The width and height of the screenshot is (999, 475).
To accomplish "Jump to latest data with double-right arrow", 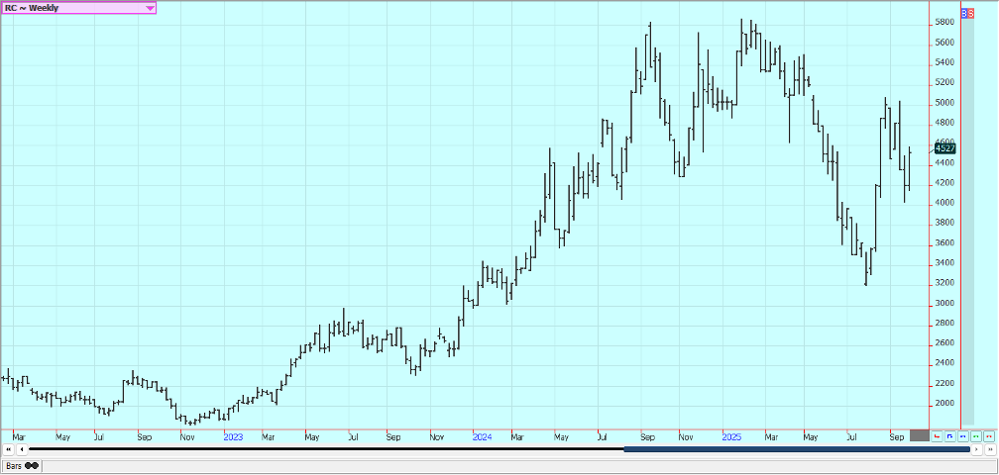I will [x=989, y=449].
